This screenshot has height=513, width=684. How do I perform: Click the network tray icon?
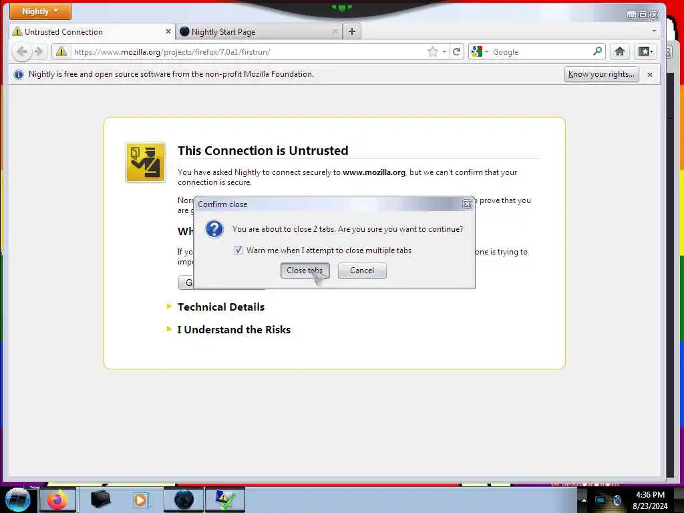[x=601, y=500]
